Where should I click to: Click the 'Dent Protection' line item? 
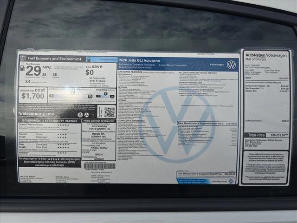point(267,89)
